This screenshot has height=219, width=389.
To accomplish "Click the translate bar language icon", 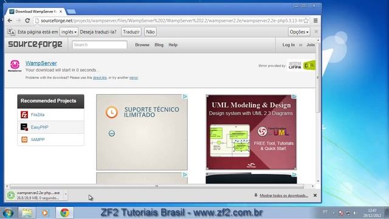I will point(11,32).
